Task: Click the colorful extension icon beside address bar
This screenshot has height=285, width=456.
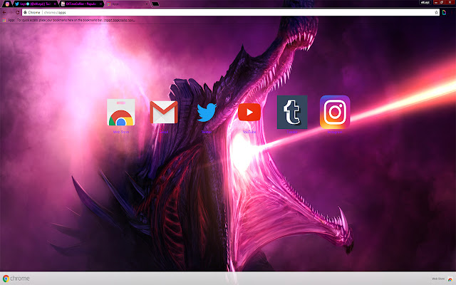Action: 444,13
